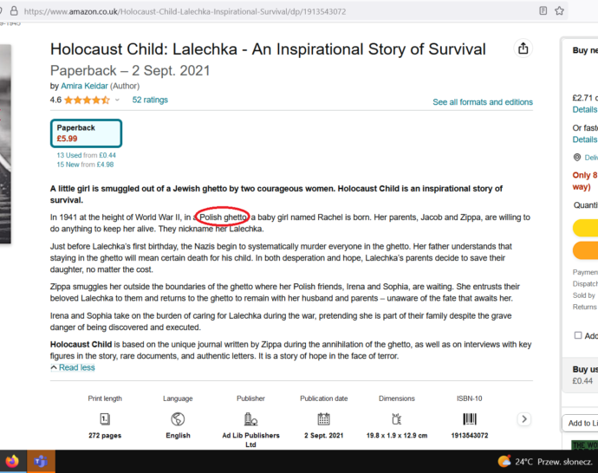598x473 pixels.
Task: Click the print length pages icon
Action: 105,419
